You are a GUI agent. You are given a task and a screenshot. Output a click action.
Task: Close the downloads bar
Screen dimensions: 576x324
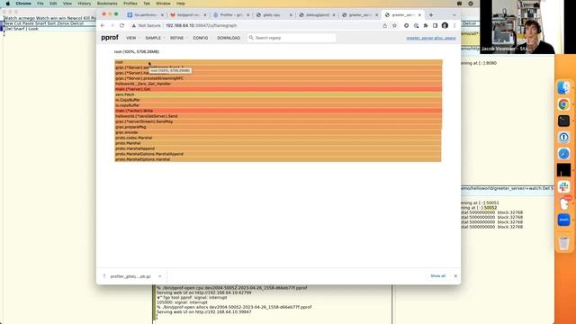tap(455, 276)
